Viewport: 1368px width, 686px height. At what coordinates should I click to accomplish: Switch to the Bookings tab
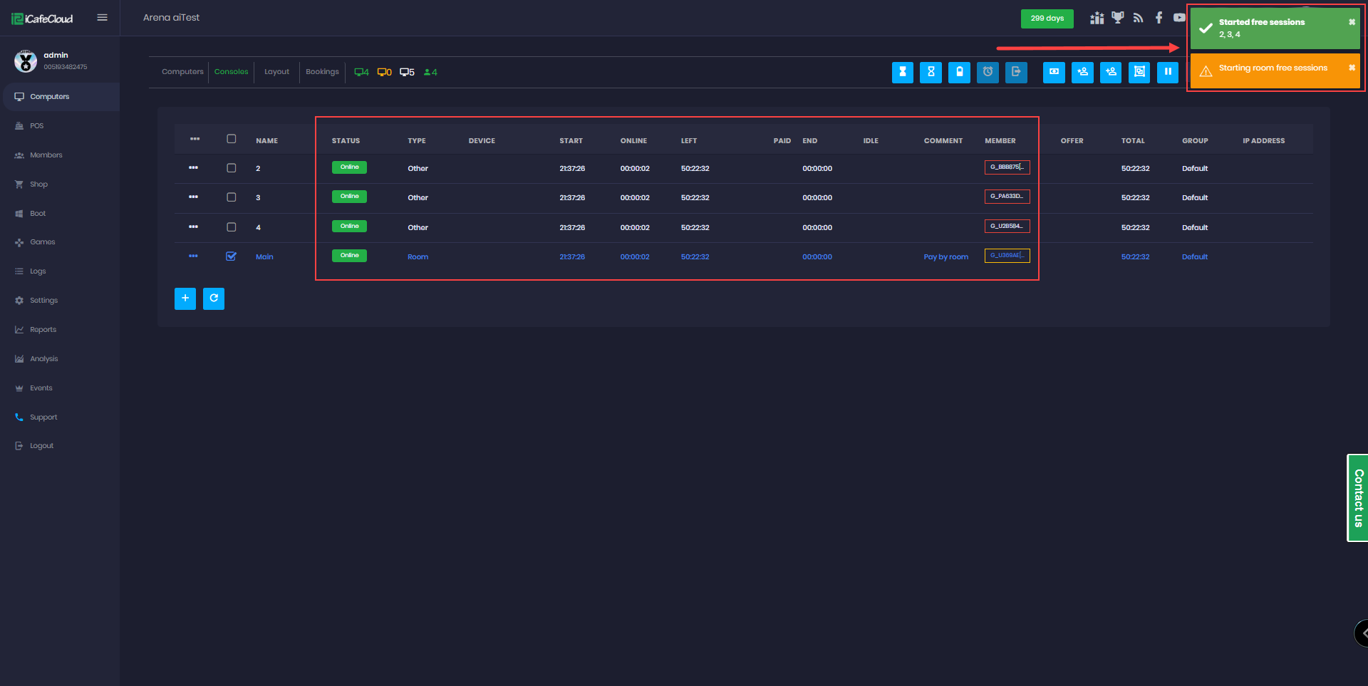(322, 72)
